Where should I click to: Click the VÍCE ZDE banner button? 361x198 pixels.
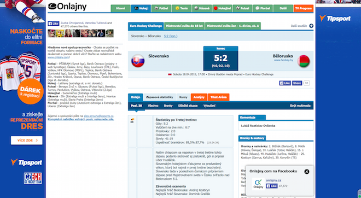[x=27, y=140]
